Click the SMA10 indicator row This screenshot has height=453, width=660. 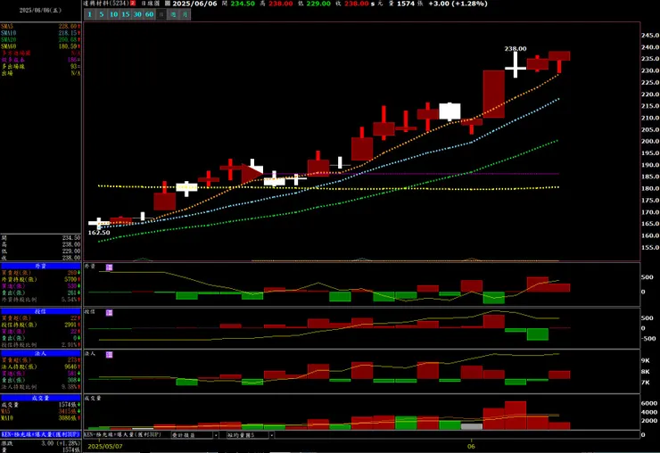click(x=40, y=33)
